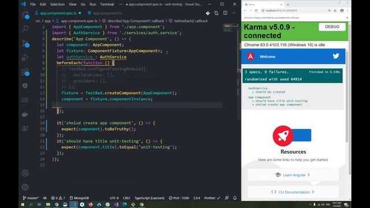The image size is (370, 208).
Task: Change CRLF end of line sequence
Action: point(127,198)
